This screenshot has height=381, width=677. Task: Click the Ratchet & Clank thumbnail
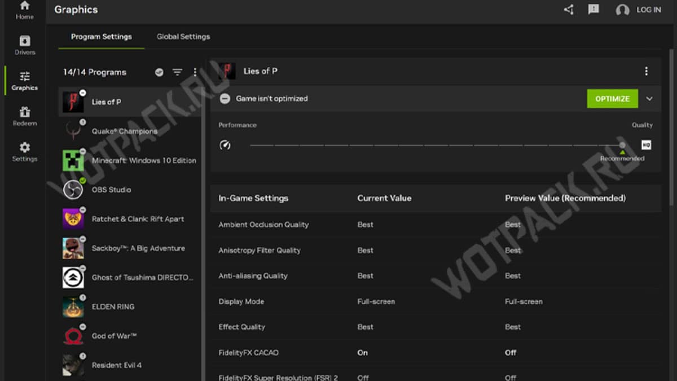(73, 219)
